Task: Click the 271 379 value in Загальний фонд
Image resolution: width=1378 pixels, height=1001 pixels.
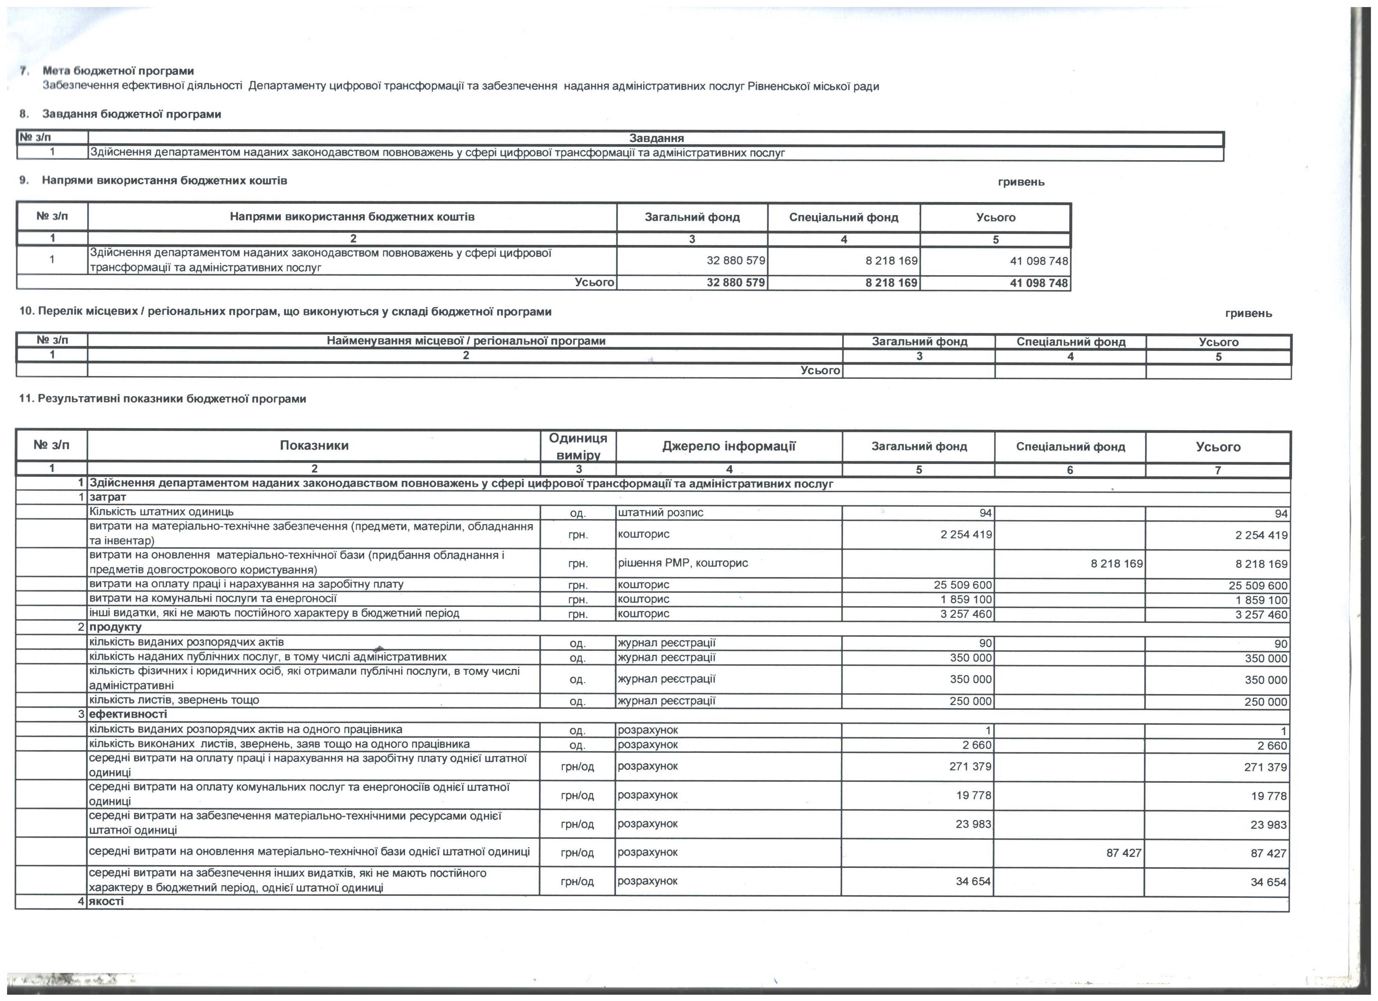Action: point(970,767)
